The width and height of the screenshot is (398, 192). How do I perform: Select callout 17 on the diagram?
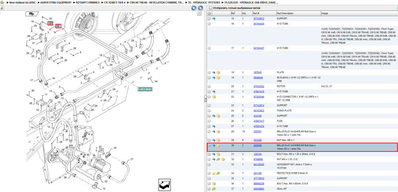tap(31, 80)
